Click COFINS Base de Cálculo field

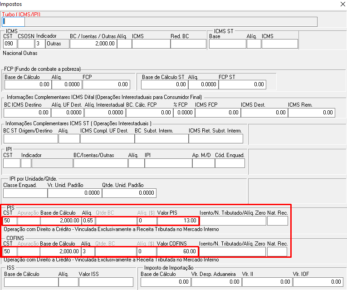60,251
